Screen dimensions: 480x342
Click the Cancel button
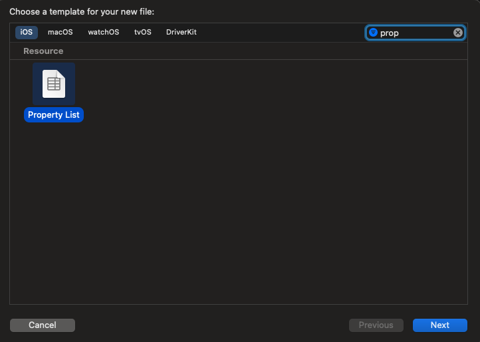click(43, 325)
